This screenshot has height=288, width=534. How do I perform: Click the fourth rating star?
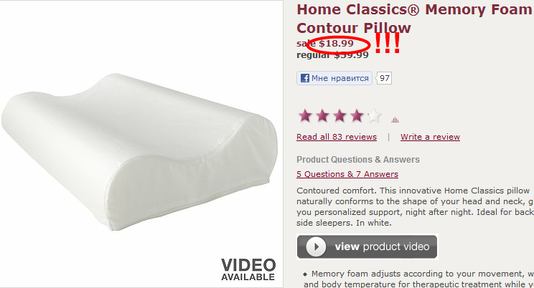click(x=357, y=116)
